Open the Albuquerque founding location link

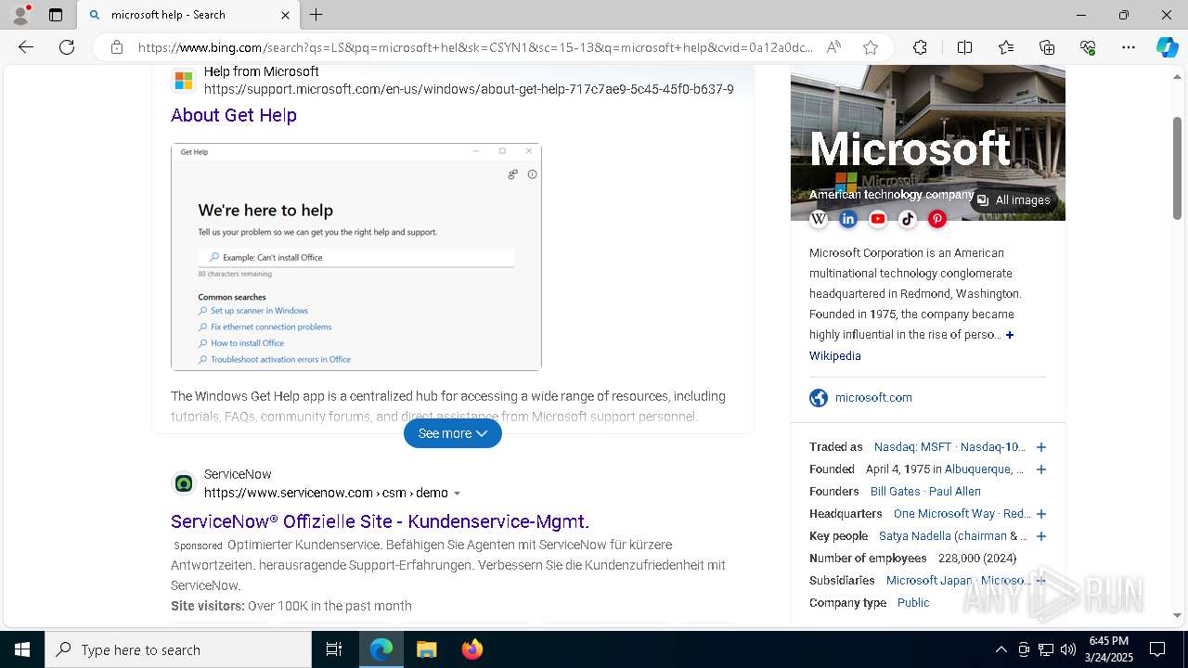(979, 469)
